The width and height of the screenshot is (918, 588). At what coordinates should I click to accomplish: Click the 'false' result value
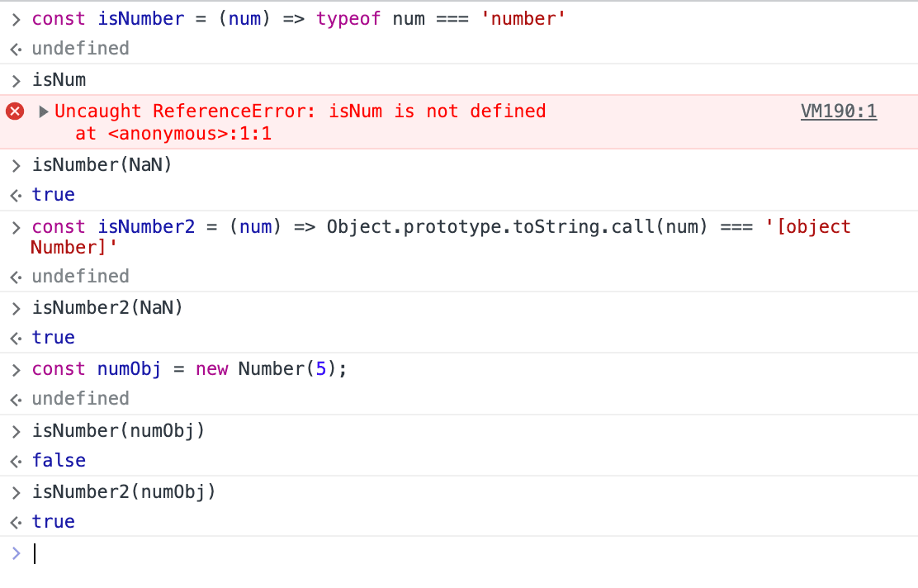coord(59,461)
